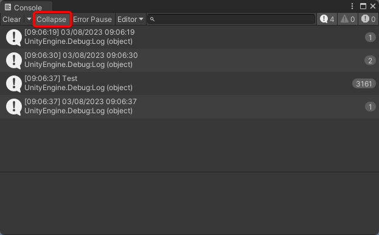Click count badge 1 on 09:06:37 date entry

coord(370,107)
